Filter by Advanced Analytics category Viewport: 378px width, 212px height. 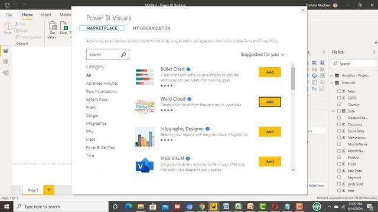coord(102,84)
